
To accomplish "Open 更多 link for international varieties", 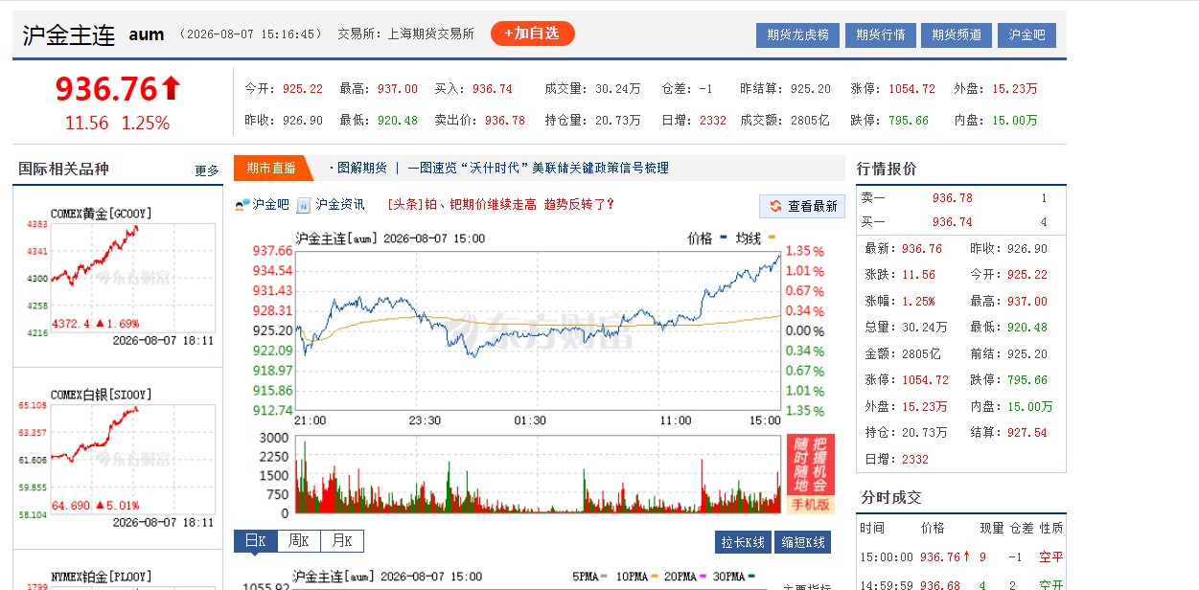I will [207, 170].
